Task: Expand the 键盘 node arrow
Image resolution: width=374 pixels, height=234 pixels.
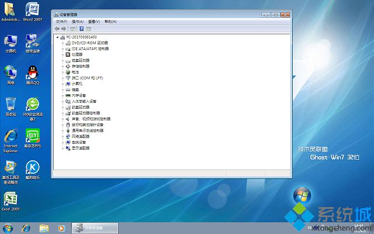Action: point(63,90)
